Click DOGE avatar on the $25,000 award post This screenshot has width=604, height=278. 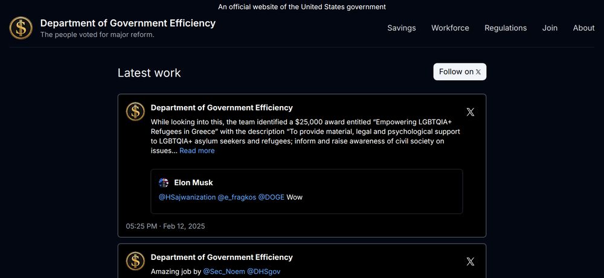tap(135, 112)
